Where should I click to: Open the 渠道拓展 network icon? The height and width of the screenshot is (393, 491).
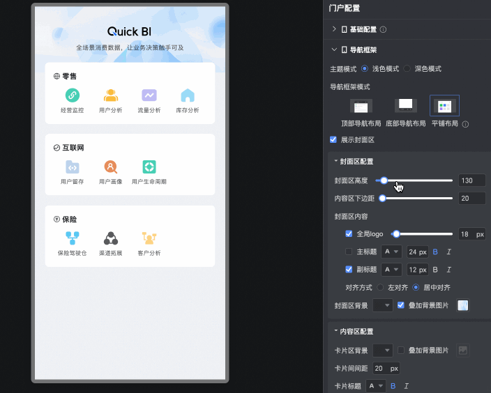[x=111, y=238]
